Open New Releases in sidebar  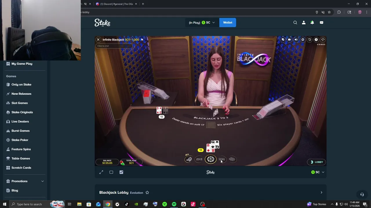(x=21, y=94)
